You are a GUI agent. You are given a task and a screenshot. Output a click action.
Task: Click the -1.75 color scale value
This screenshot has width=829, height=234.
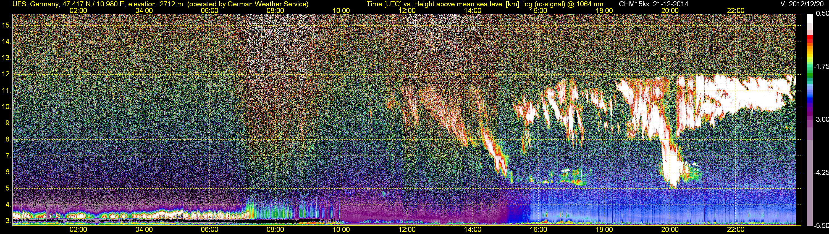(x=821, y=67)
